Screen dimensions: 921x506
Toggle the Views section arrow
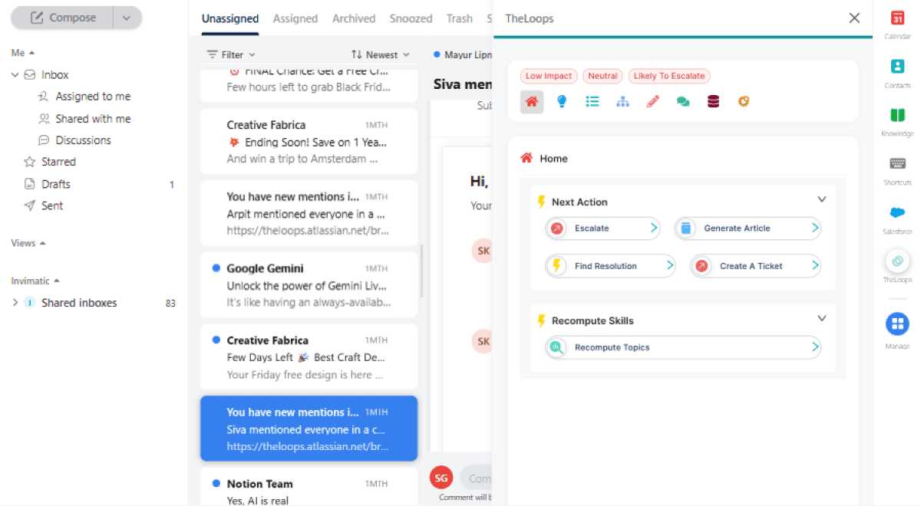42,243
